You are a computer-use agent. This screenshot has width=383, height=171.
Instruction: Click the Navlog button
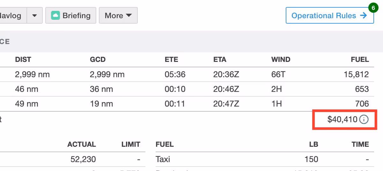tap(11, 16)
